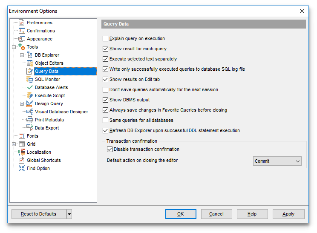The image size is (317, 233).
Task: Click the Apply button
Action: (288, 214)
